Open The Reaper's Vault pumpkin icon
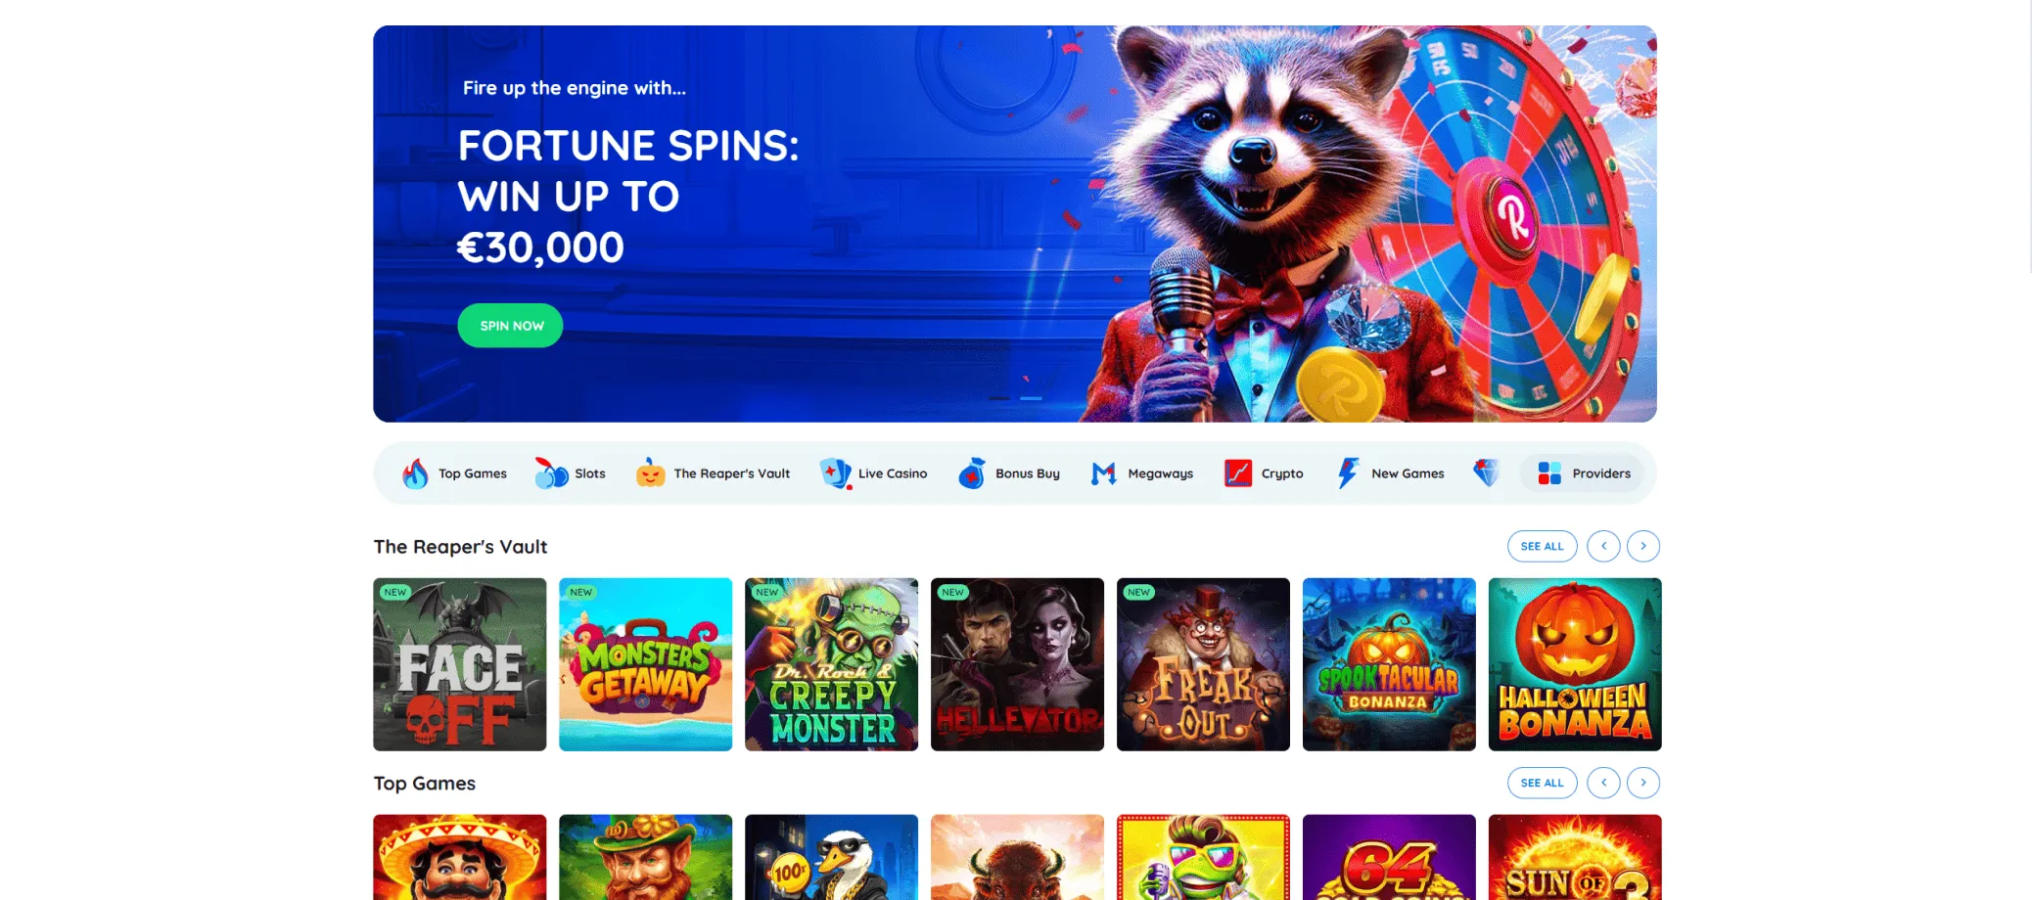The image size is (2032, 900). pos(650,473)
